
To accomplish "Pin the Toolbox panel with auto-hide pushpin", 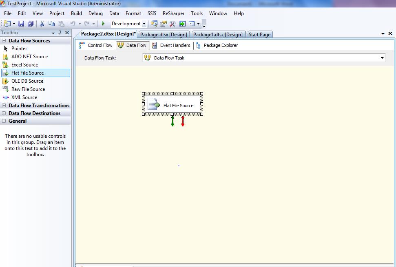I will [60, 33].
